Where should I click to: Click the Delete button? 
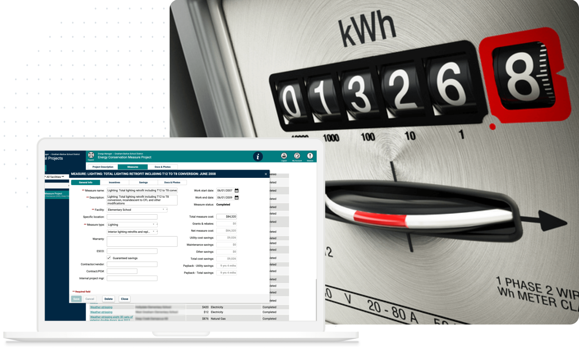tap(109, 298)
